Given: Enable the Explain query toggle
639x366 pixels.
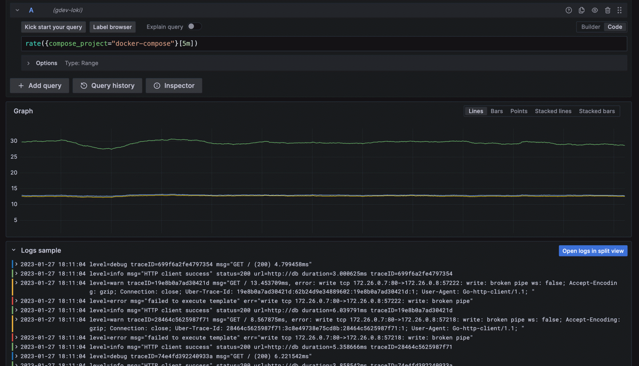Looking at the screenshot, I should pos(194,26).
